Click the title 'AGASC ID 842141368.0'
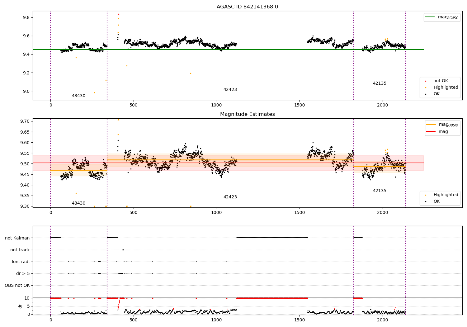This screenshot has width=467, height=327. (x=247, y=7)
